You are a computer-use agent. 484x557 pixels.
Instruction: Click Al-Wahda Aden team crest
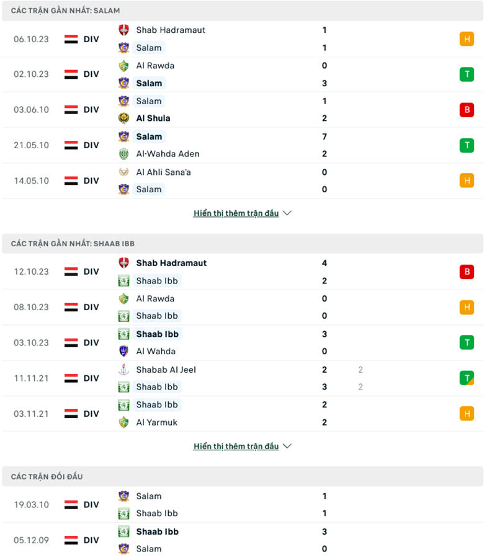click(123, 154)
